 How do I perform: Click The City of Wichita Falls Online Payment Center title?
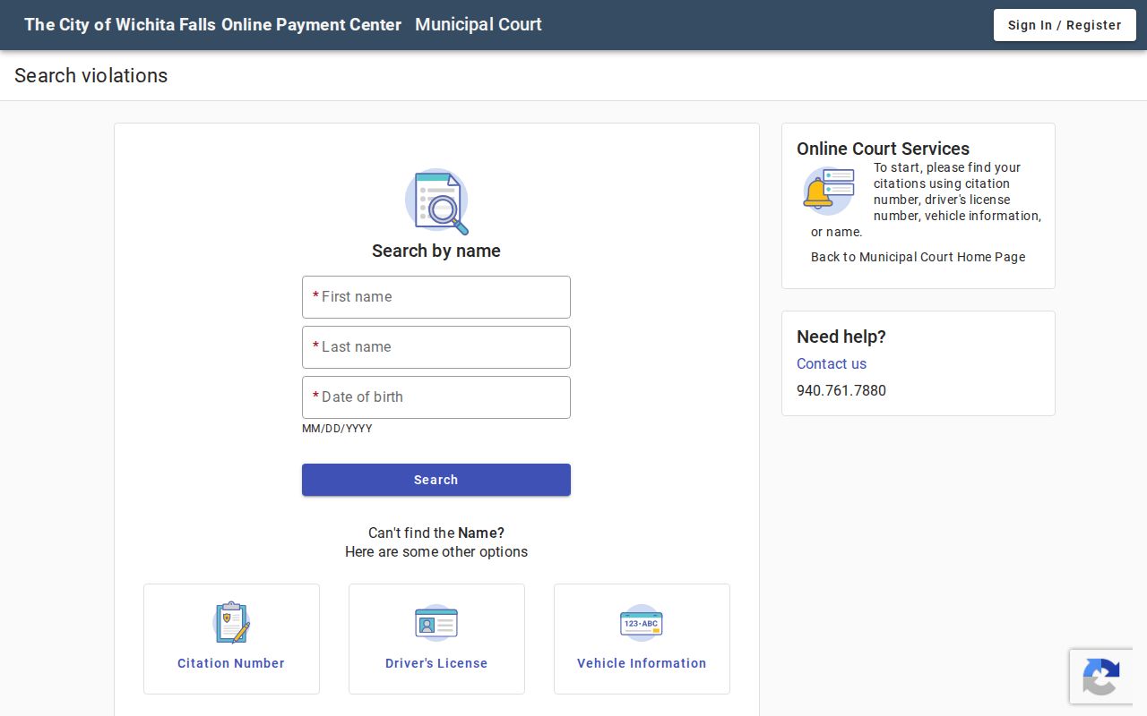[x=213, y=25]
